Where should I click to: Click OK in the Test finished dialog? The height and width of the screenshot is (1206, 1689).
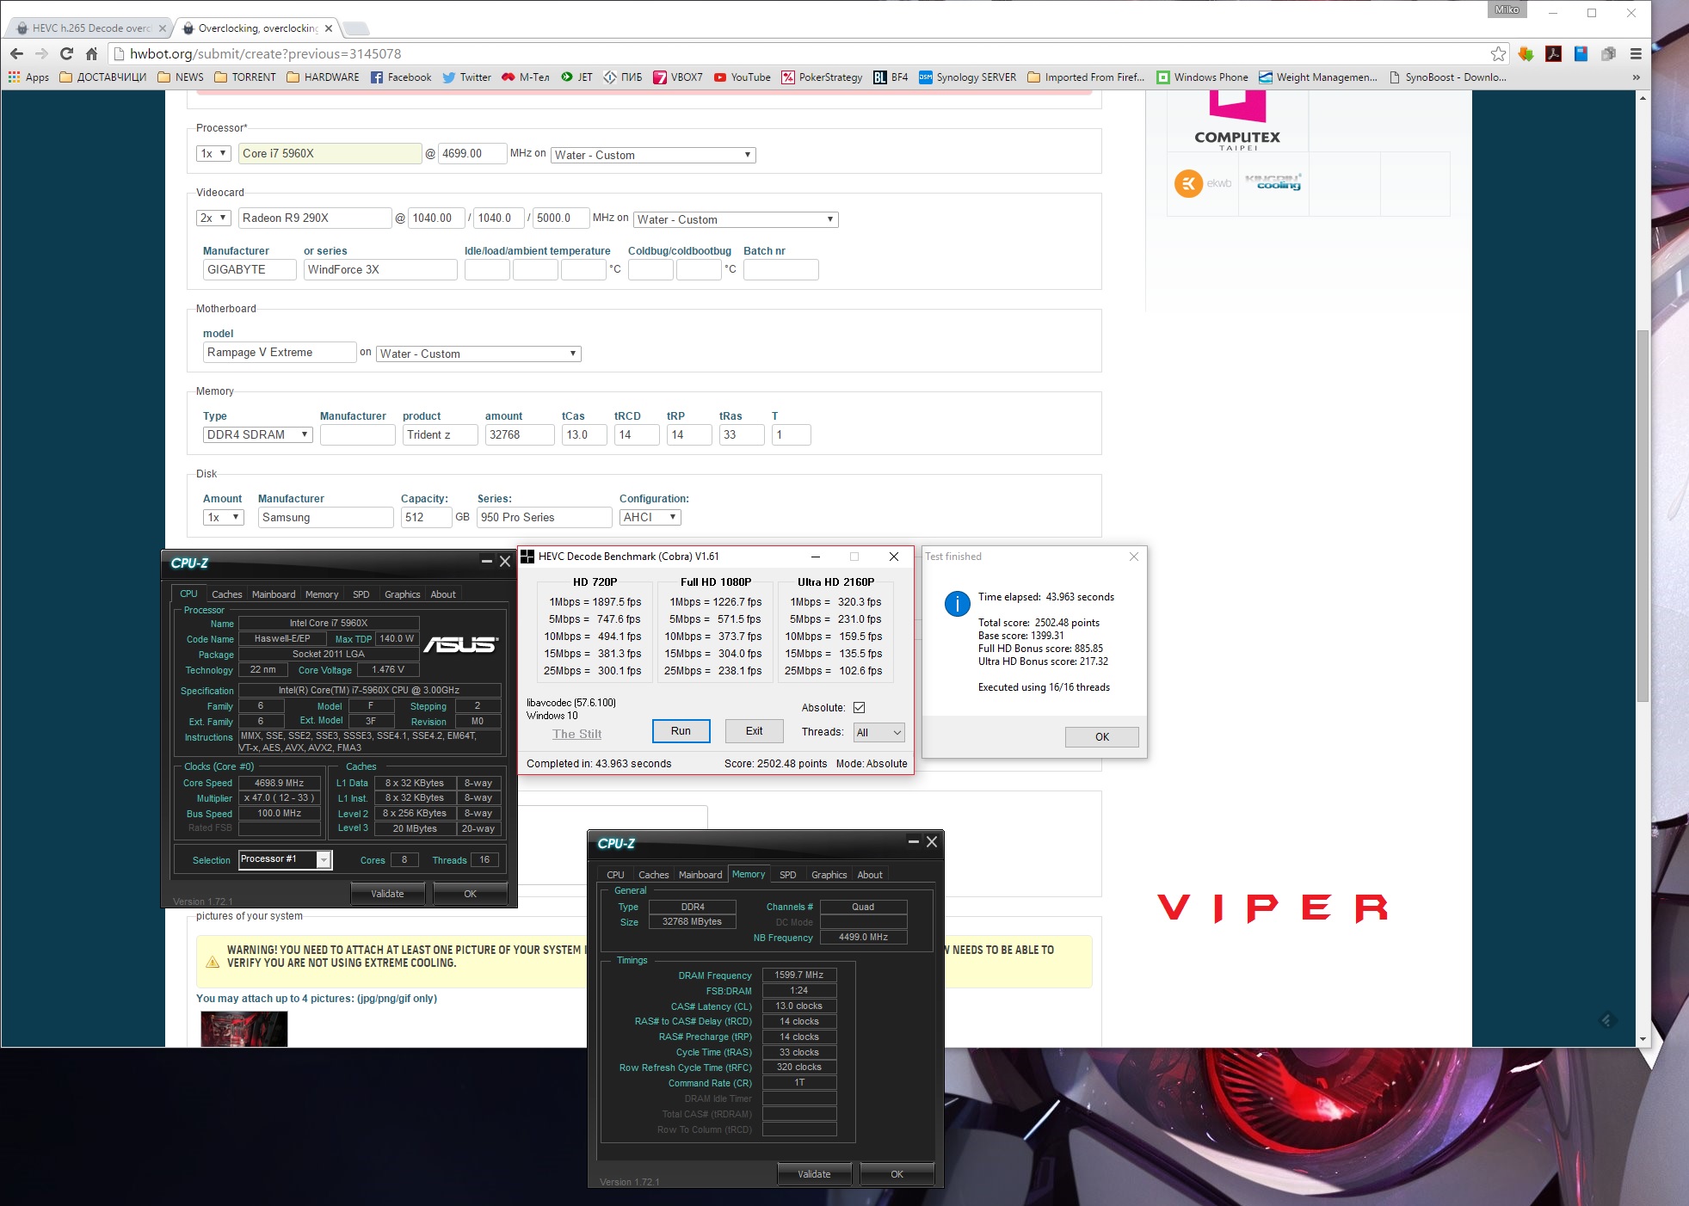point(1101,737)
